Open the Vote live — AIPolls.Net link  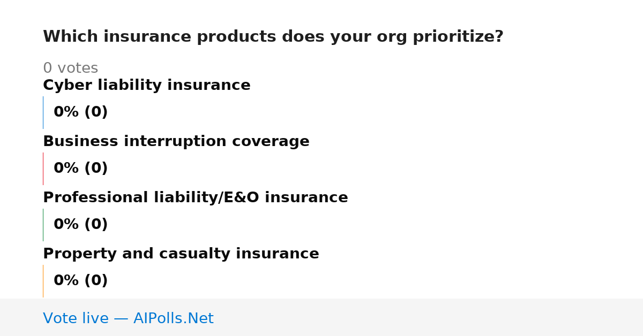[x=128, y=318]
